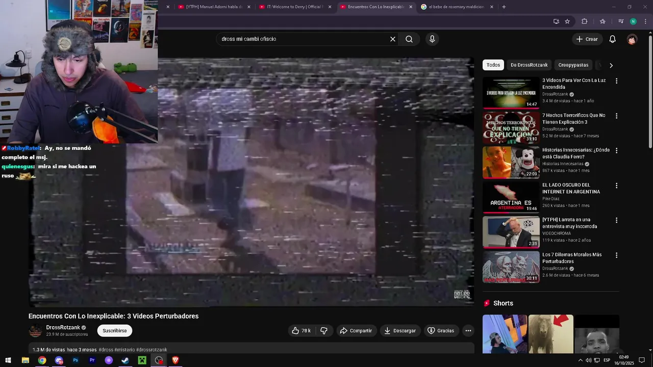This screenshot has width=653, height=367.
Task: Open Chrome extensions puzzle icon
Action: (x=585, y=21)
